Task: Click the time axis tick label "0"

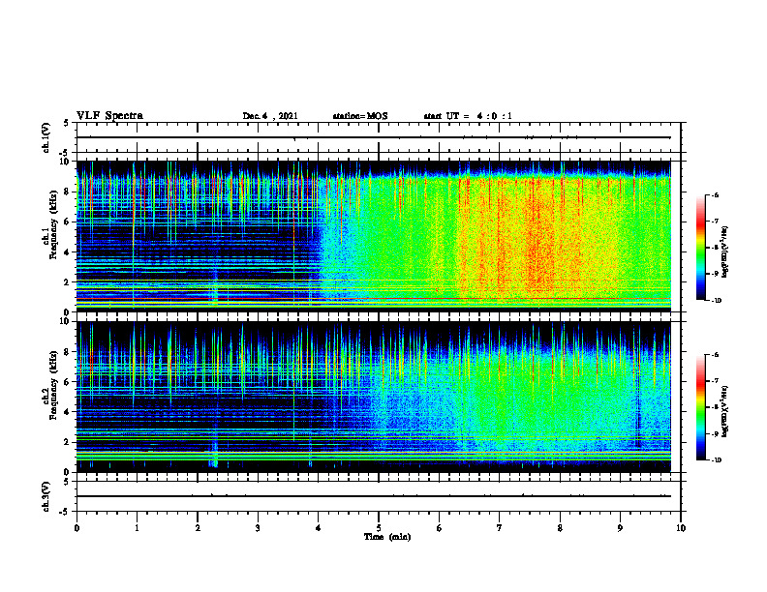Action: (77, 528)
